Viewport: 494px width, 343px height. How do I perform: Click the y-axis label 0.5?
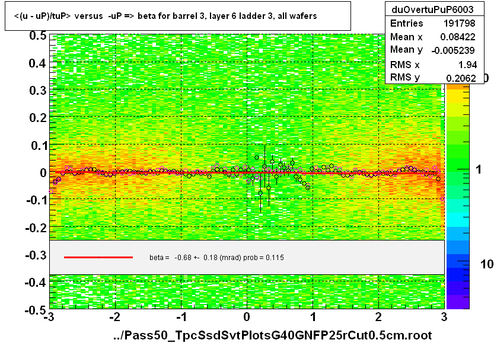coord(38,36)
